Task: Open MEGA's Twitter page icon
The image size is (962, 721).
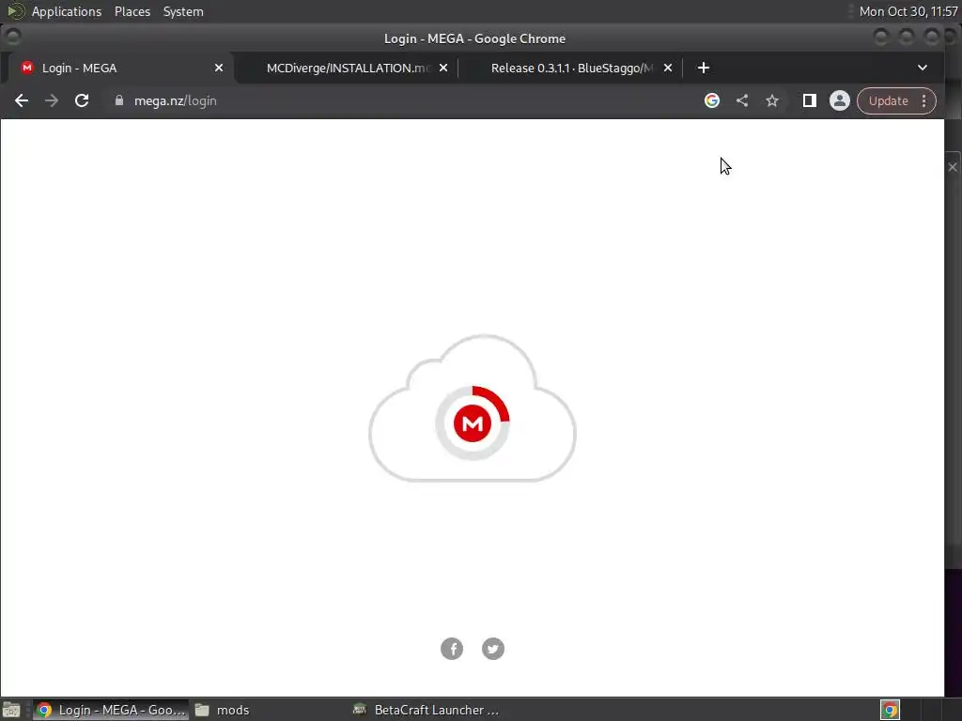Action: pyautogui.click(x=492, y=649)
